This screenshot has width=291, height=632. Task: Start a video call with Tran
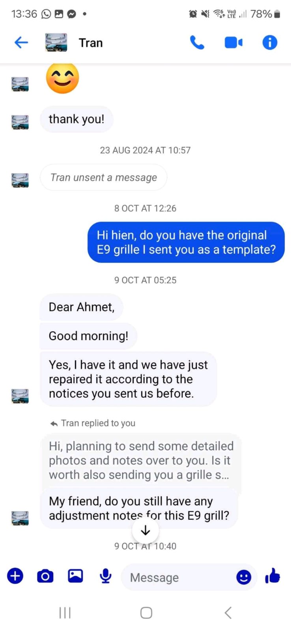pos(233,42)
